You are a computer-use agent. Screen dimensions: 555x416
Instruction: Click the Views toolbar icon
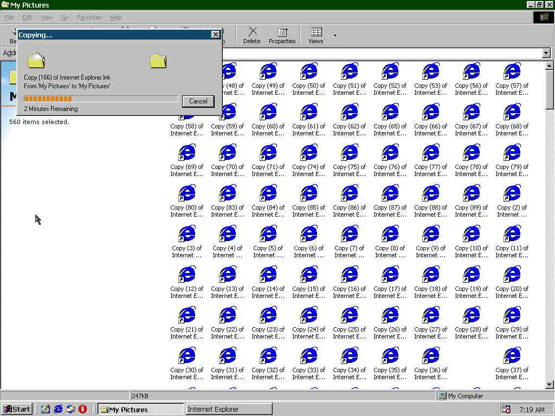tap(316, 35)
